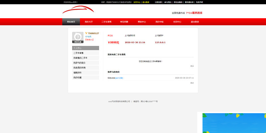
Task: Select 常见问题 from the navigation bar
Action: [124, 22]
